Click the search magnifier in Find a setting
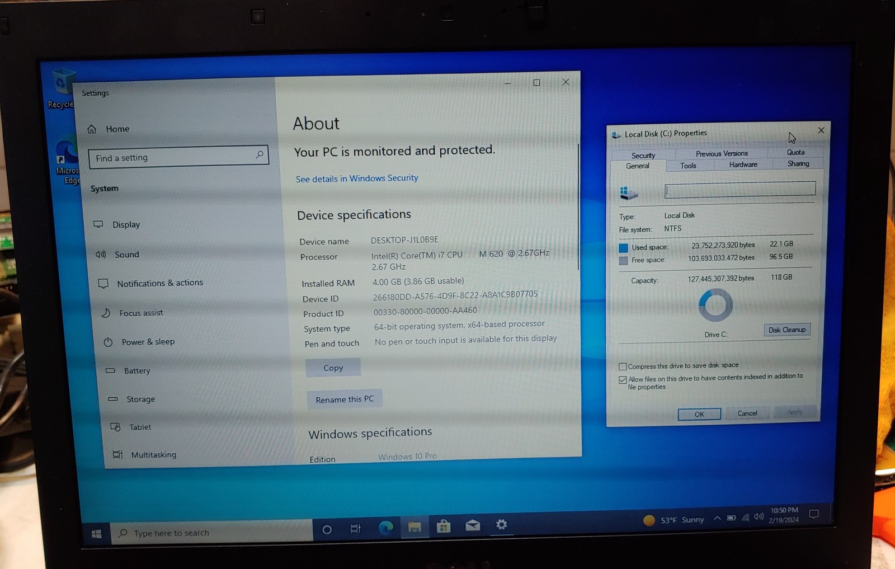The image size is (895, 569). [260, 154]
